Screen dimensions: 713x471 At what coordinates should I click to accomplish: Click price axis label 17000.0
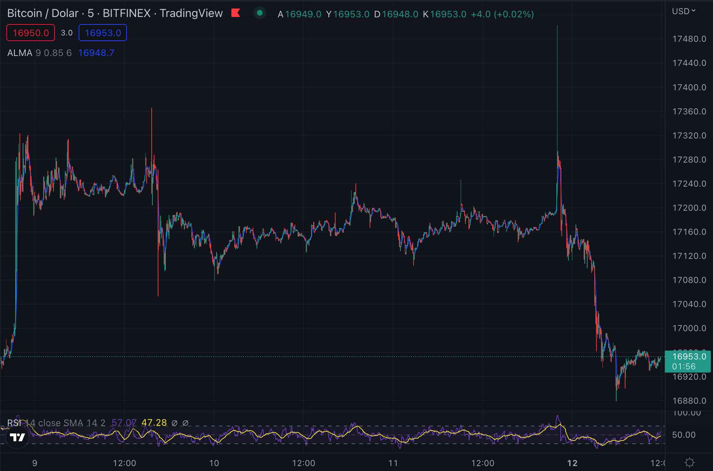click(689, 328)
